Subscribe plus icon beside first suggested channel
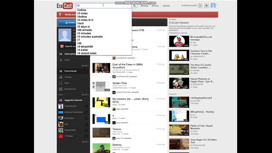 [86, 106]
